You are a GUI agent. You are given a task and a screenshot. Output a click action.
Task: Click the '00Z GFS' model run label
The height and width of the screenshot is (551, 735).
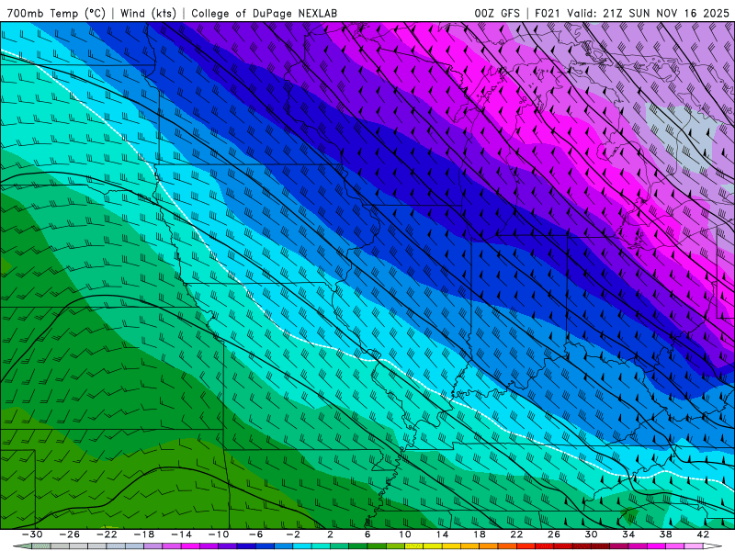497,14
